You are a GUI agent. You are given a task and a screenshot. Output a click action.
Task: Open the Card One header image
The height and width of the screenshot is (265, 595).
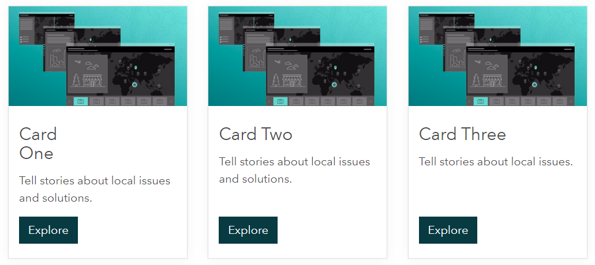(x=98, y=56)
